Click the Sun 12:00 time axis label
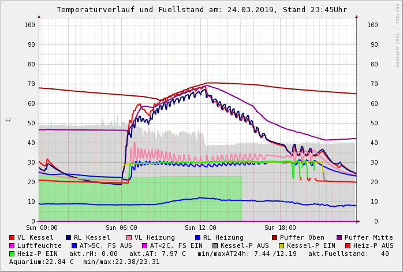 click(200, 228)
